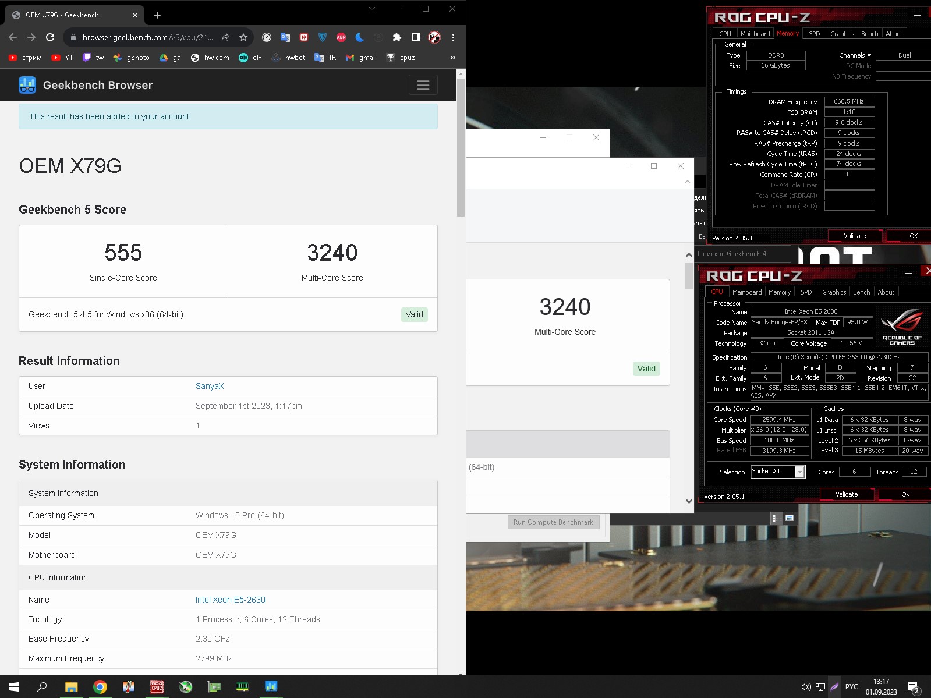Open the 'cpuz' bookmark

[401, 58]
